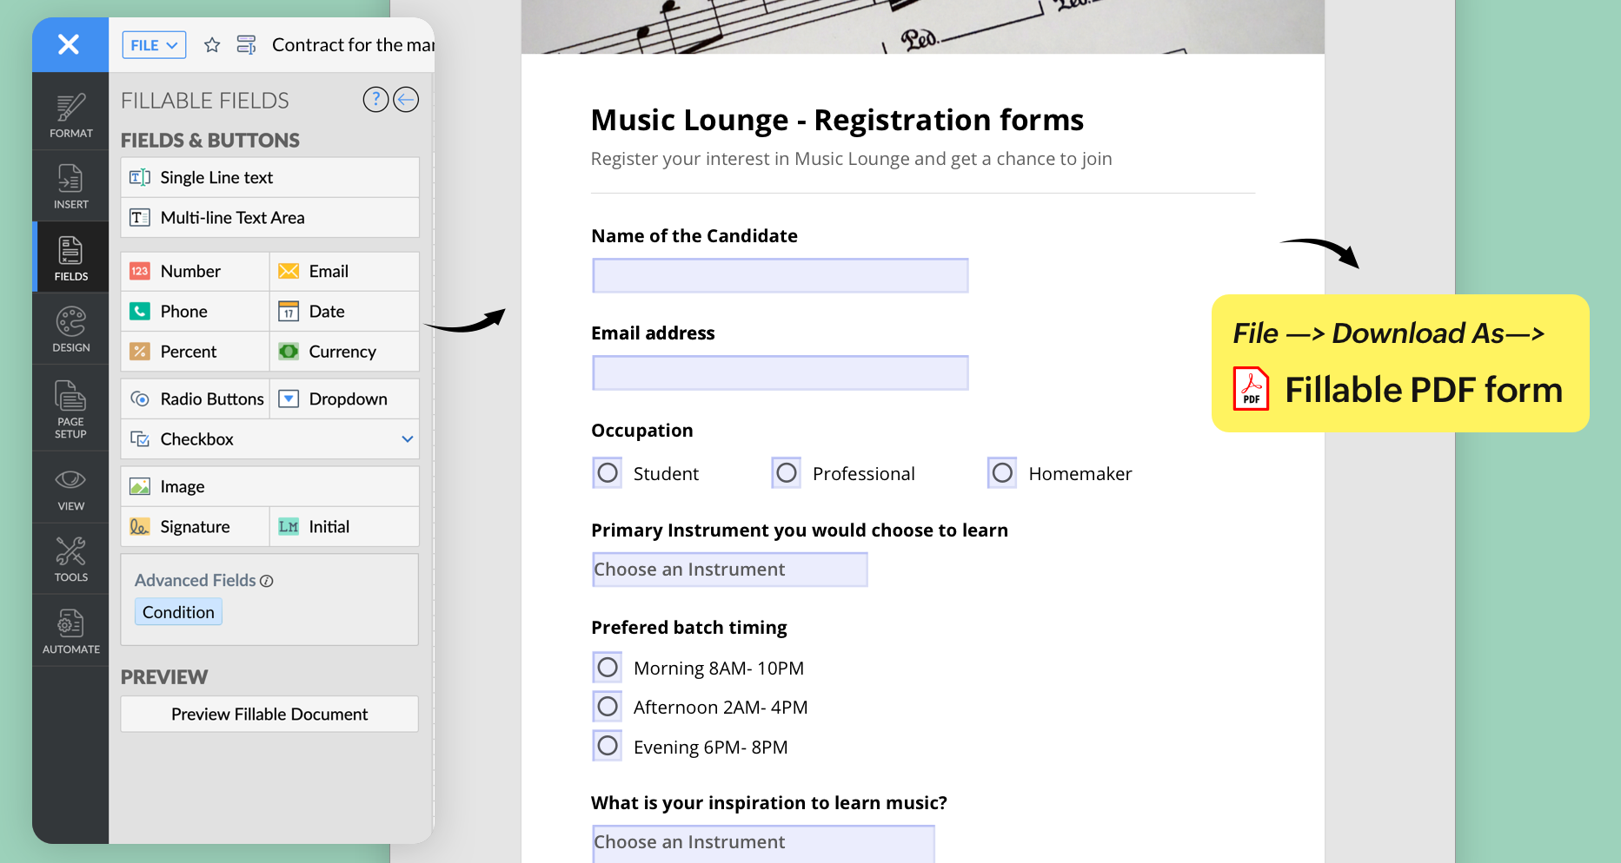Open the FILE dropdown menu

(154, 45)
